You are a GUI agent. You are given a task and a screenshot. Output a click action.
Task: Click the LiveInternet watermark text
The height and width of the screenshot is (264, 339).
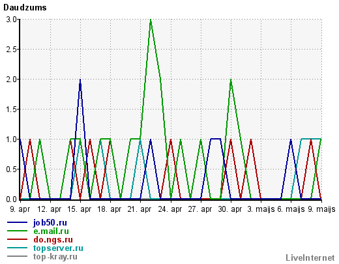coord(310,257)
